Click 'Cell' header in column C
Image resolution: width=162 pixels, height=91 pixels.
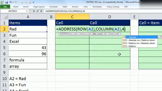pos(72,23)
